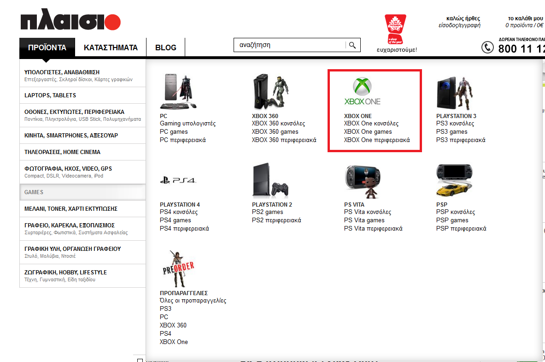
Task: Open PS3 περιφερειακά link
Action: [461, 140]
